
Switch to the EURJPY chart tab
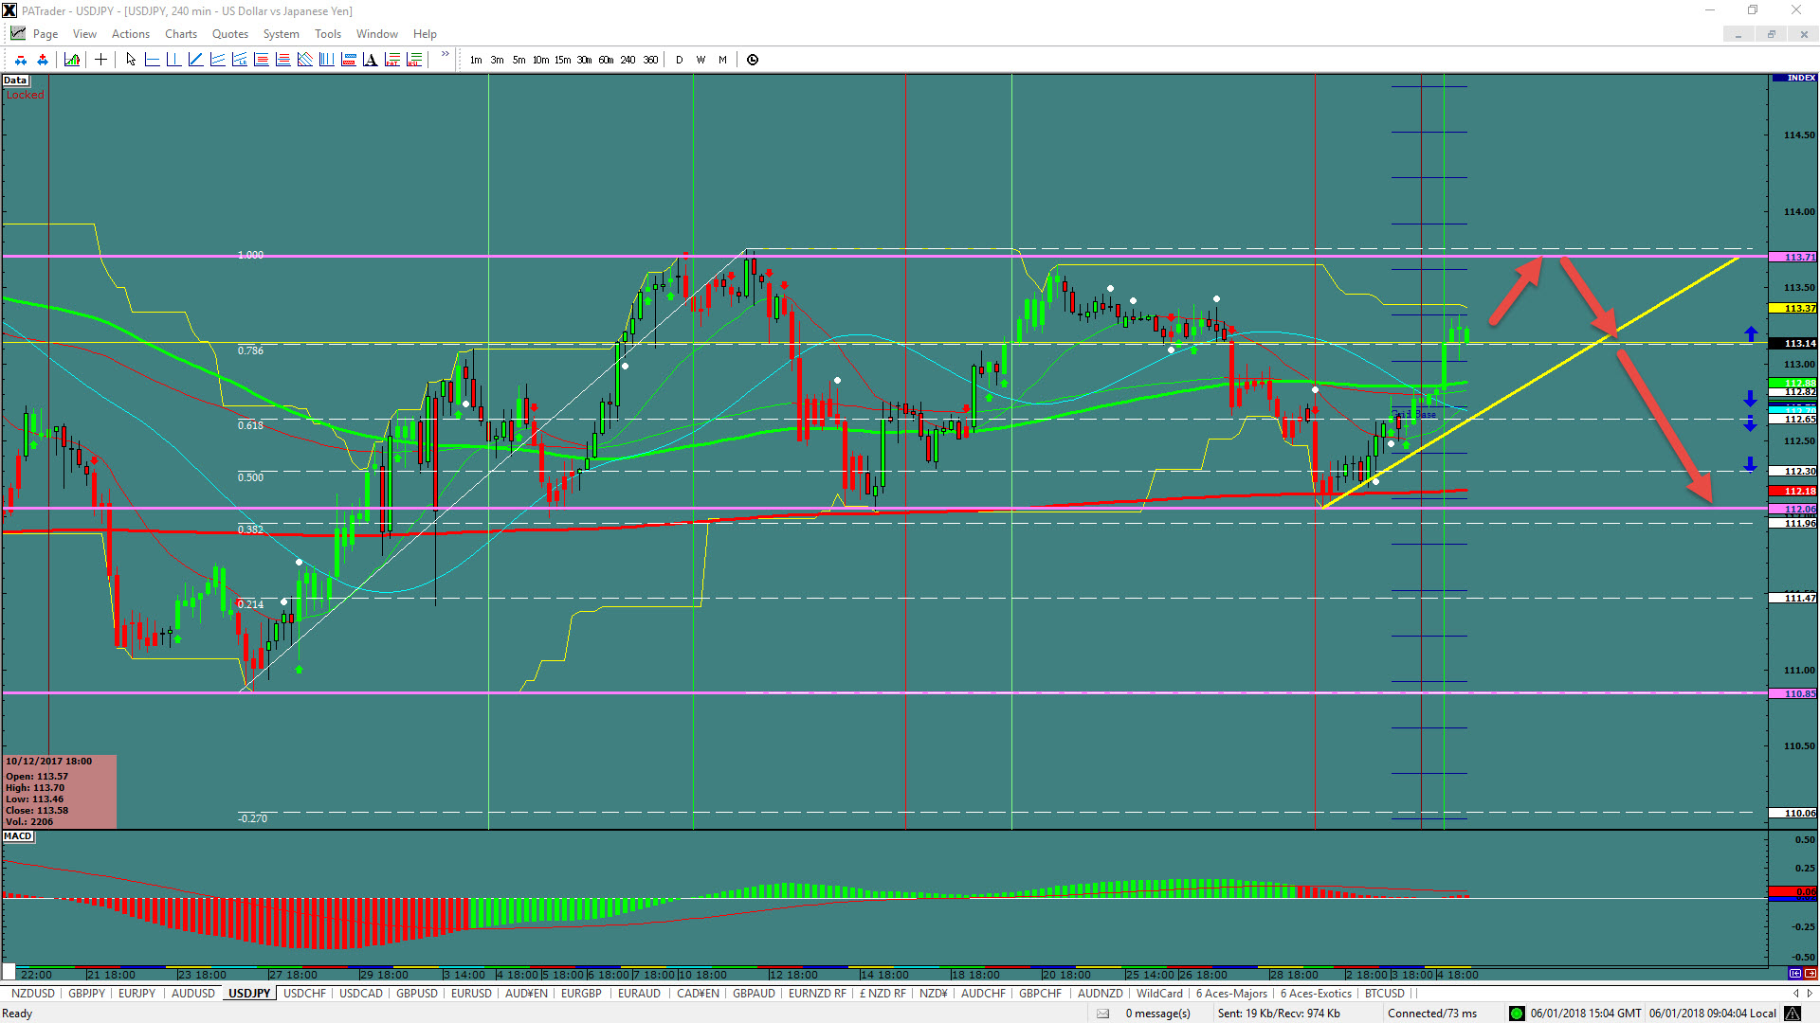tap(136, 994)
